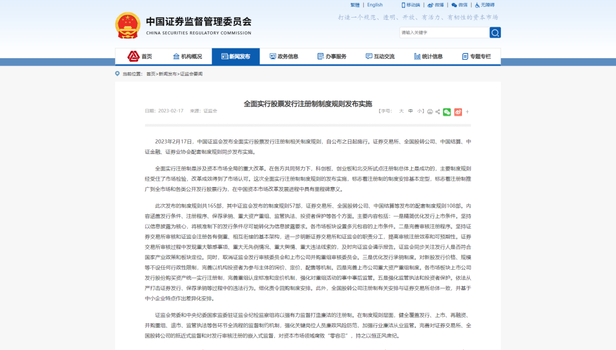Click the CSRC emblem logo

coord(127,26)
